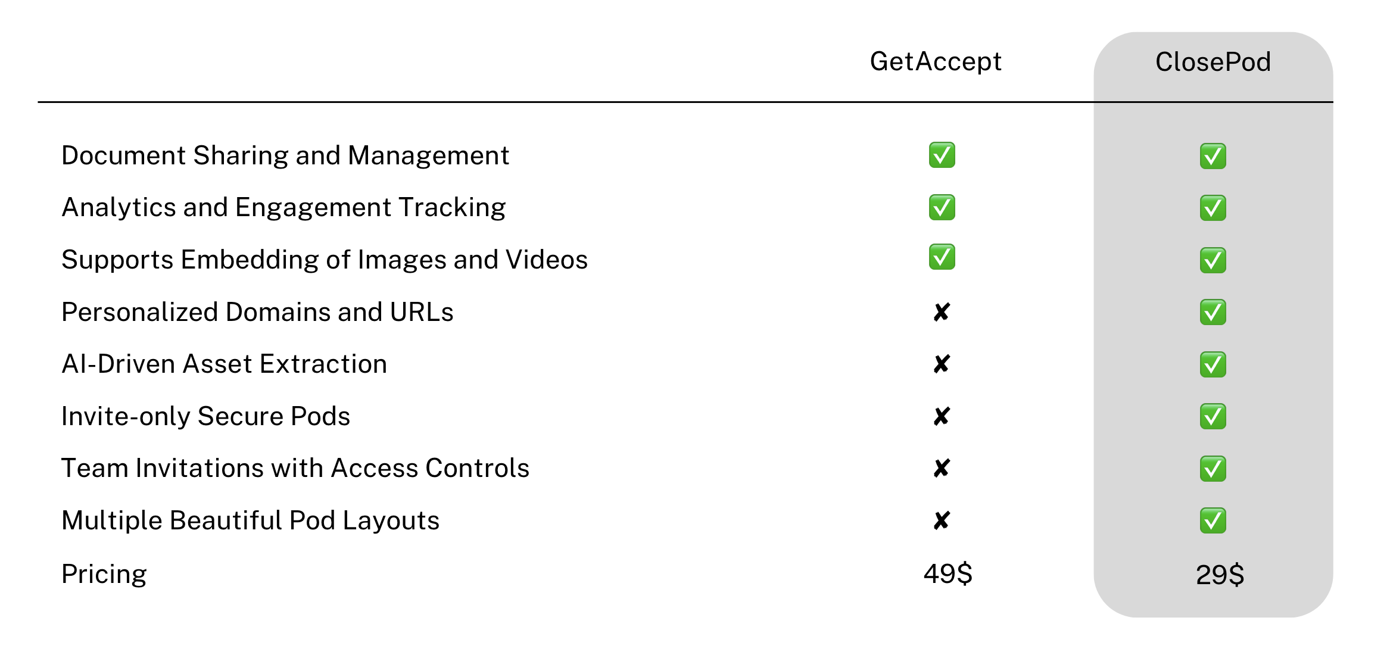Click the Multiple Beautiful Pod Layouts label

click(x=250, y=521)
